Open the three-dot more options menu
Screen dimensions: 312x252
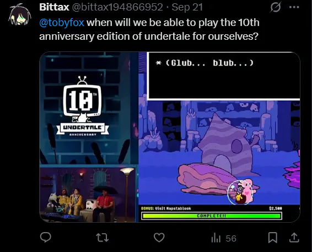point(294,7)
